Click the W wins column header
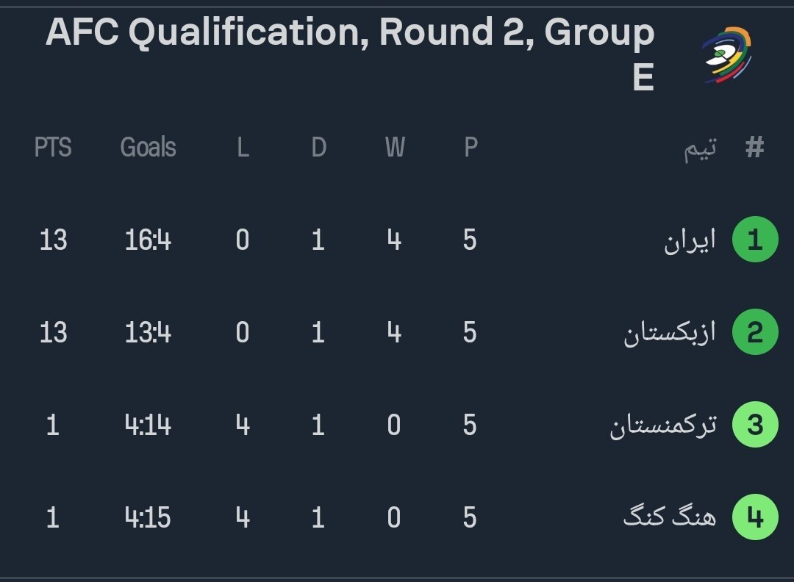Image resolution: width=794 pixels, height=582 pixels. (x=395, y=148)
